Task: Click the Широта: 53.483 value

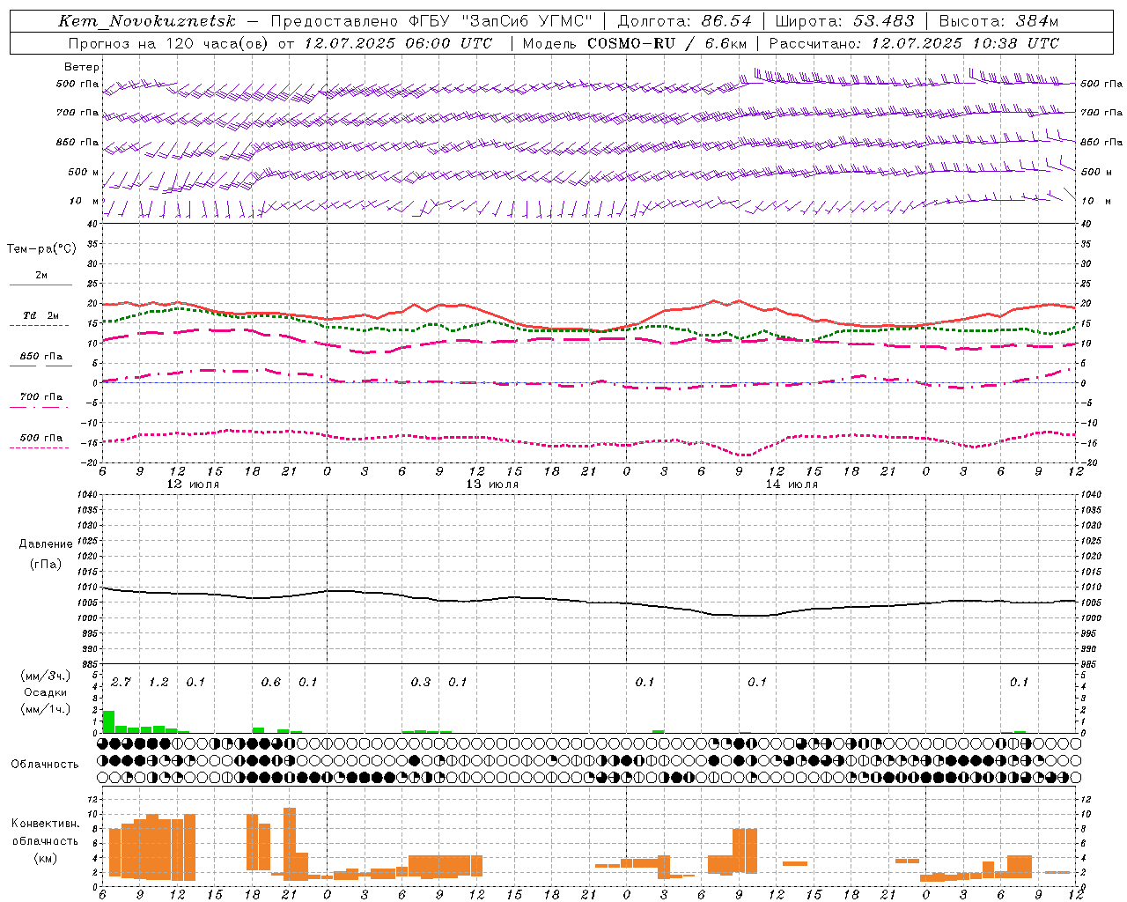Action: tap(844, 21)
